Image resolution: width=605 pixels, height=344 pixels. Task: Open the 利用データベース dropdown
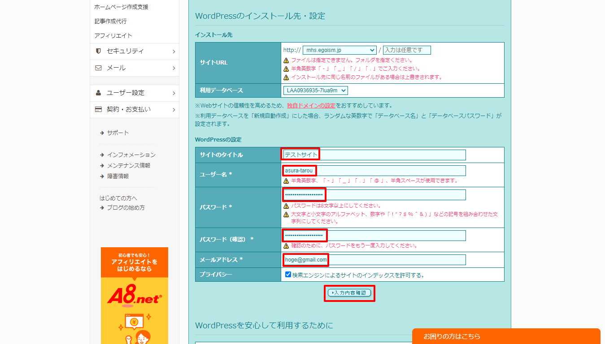coord(314,90)
